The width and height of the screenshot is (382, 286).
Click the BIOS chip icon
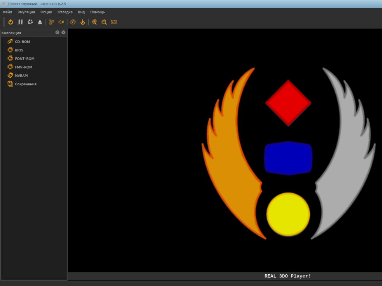(x=10, y=50)
